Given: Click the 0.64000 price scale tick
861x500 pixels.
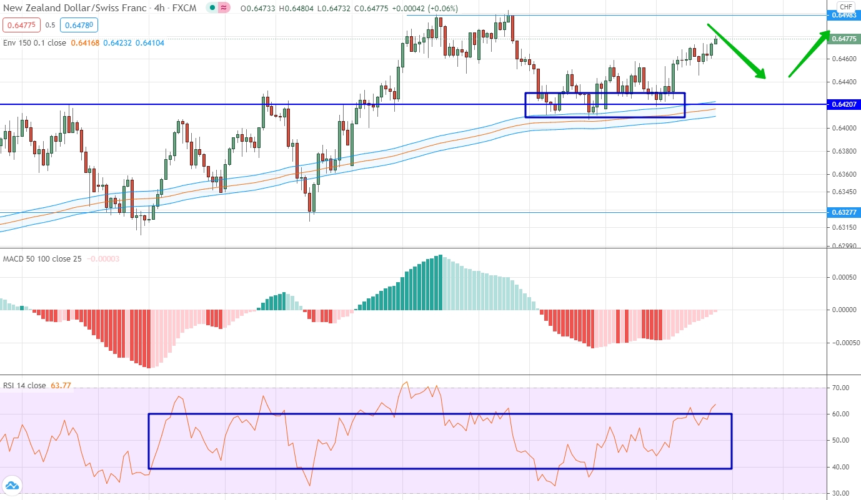Looking at the screenshot, I should tap(844, 128).
